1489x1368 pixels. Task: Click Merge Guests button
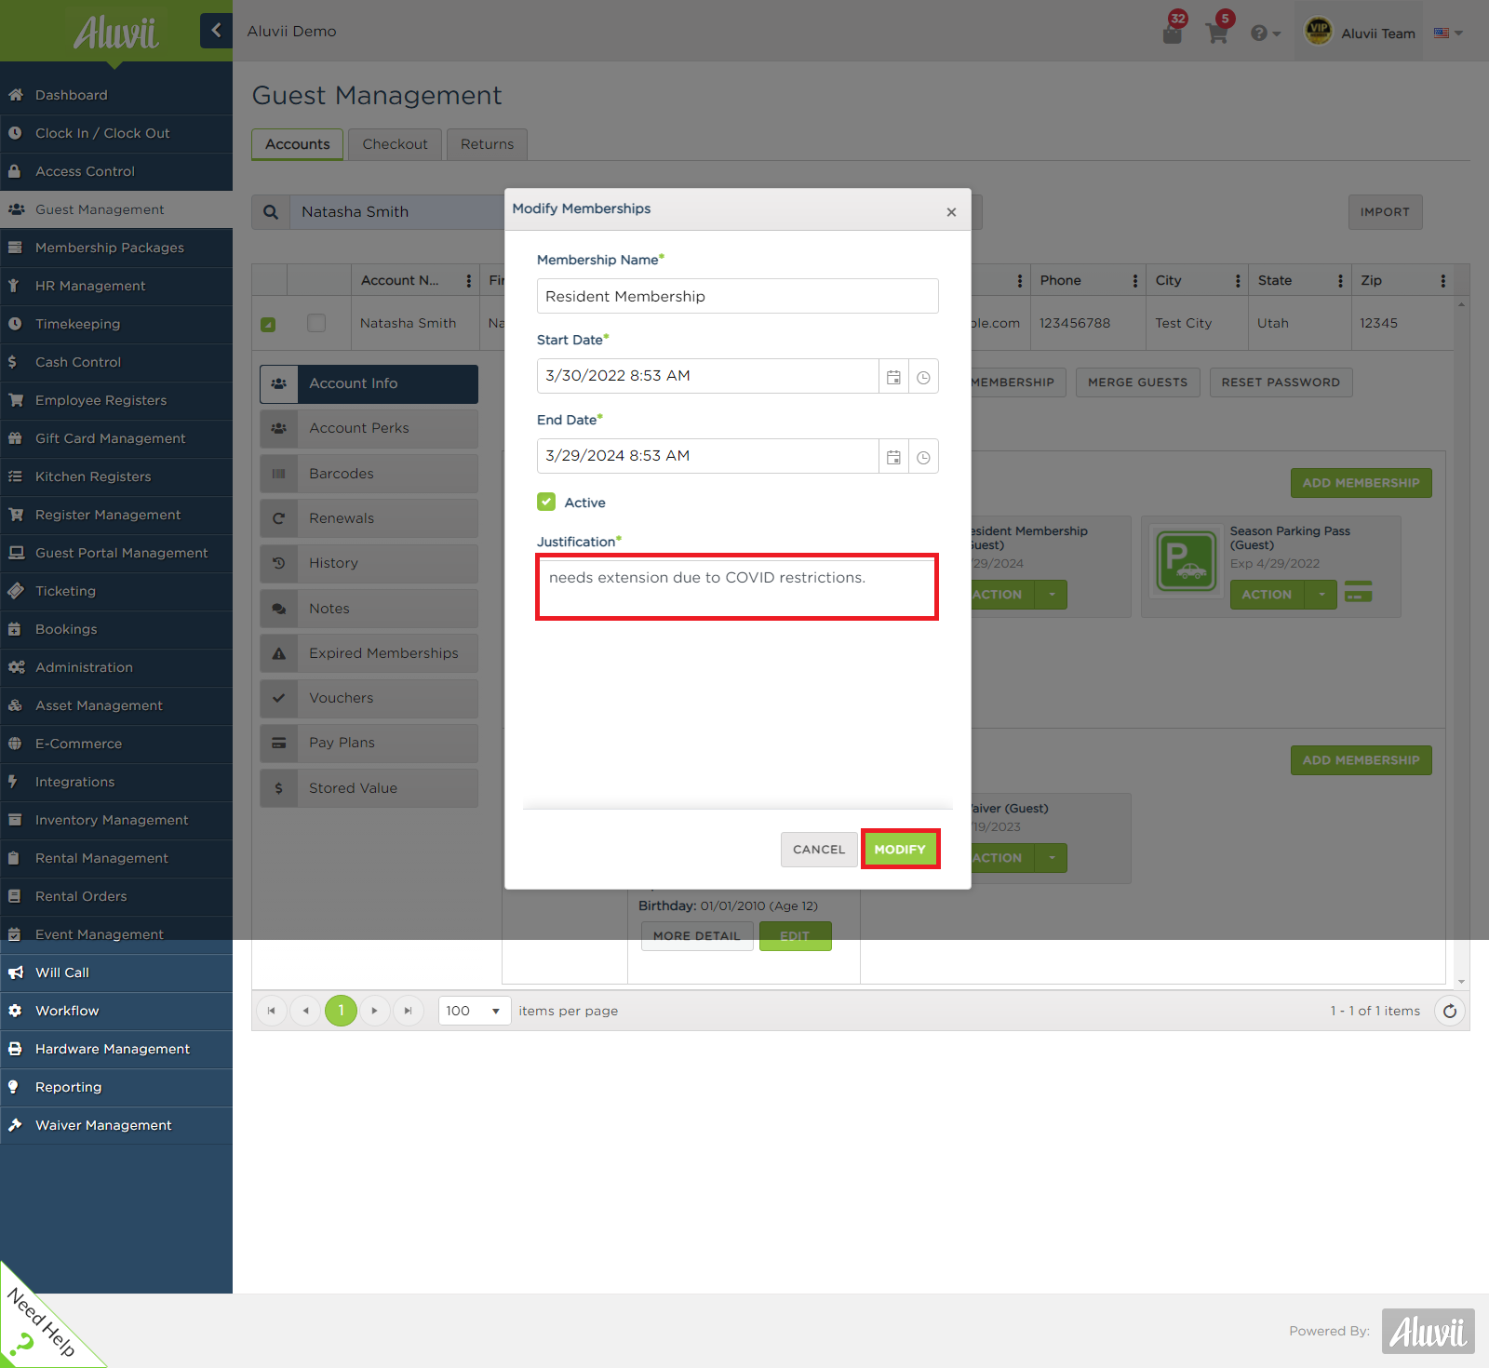(1137, 382)
